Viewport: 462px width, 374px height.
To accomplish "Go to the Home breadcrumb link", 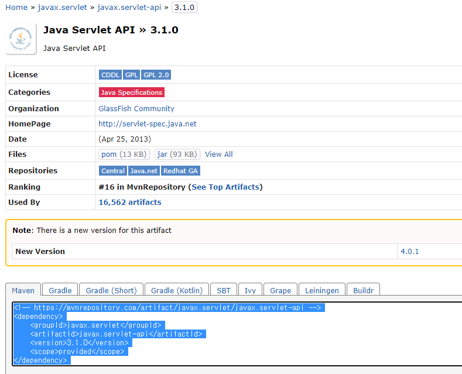I will click(16, 8).
